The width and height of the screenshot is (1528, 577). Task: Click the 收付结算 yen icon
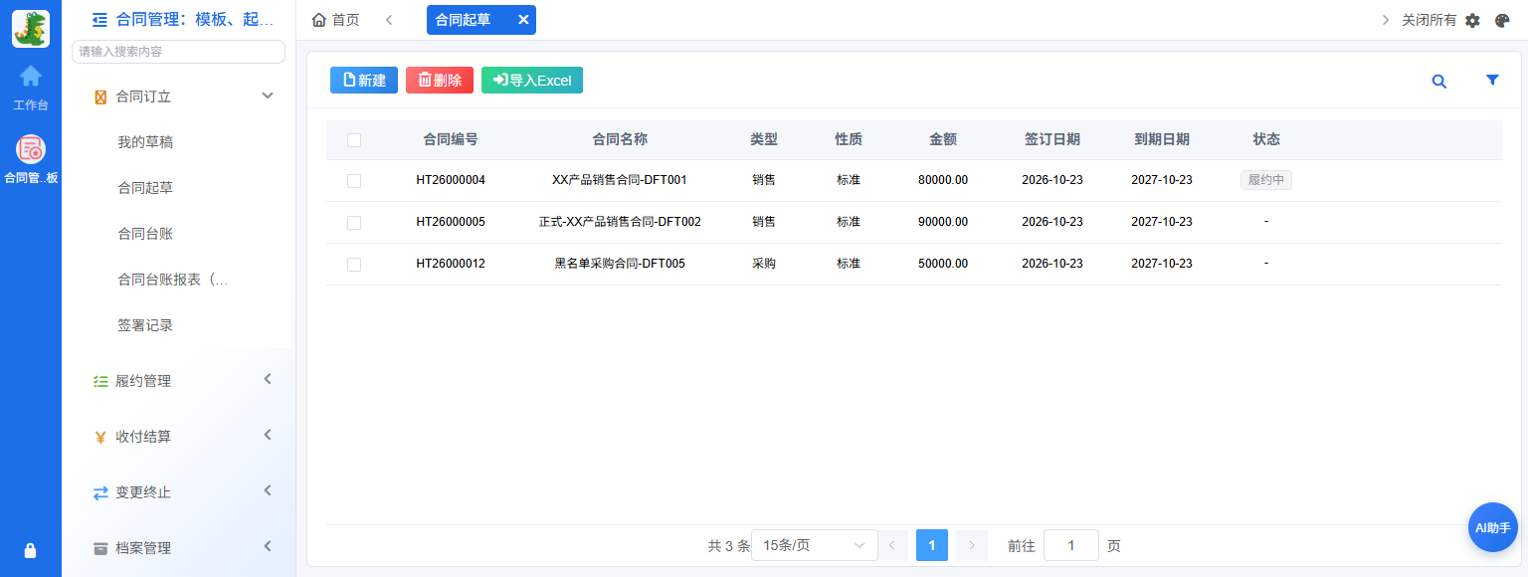pyautogui.click(x=99, y=437)
